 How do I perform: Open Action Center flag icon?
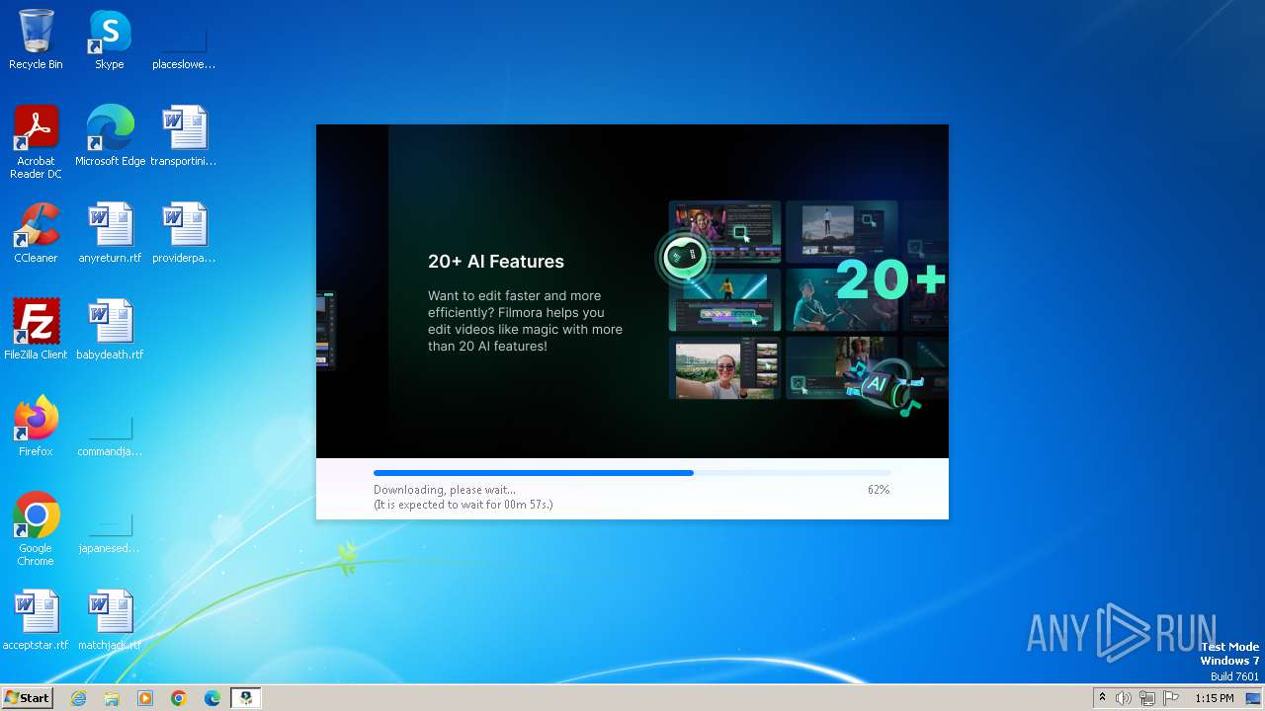(x=1171, y=698)
